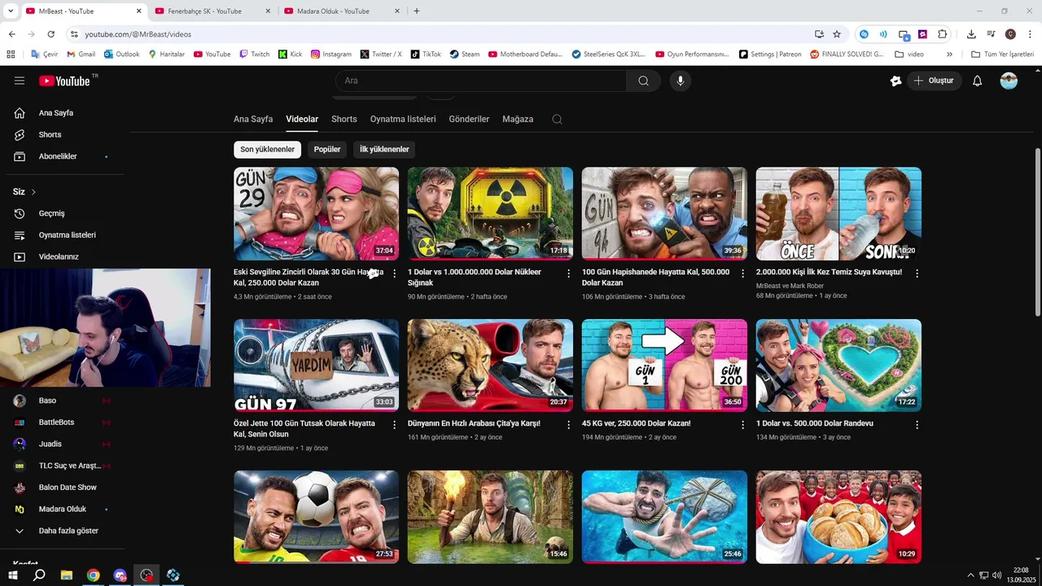Open 1 Dolar vs. 500.000 Dolar Randevu title
1042x586 pixels.
pos(814,423)
